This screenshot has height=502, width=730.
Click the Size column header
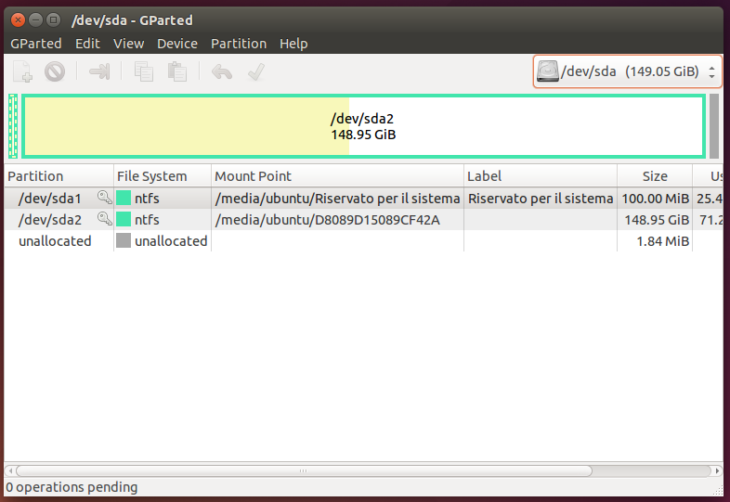[x=655, y=176]
